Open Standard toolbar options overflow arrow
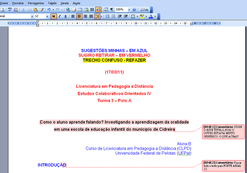The image size is (247, 173). (152, 10)
